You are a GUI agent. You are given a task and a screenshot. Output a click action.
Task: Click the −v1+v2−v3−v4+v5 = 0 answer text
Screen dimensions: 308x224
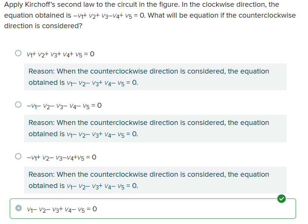click(x=62, y=158)
